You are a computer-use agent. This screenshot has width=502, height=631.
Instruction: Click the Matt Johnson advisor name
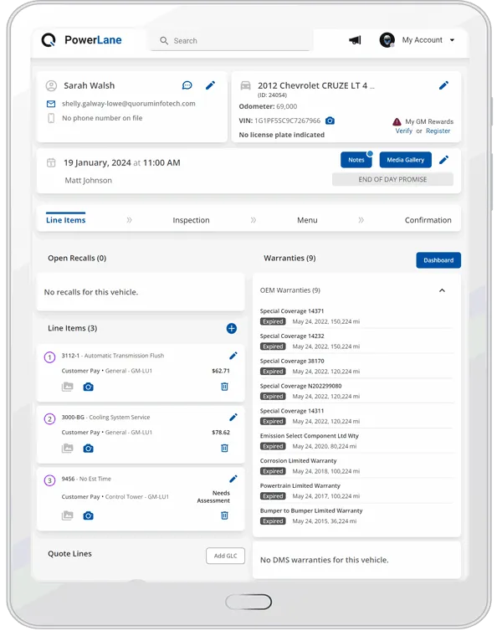point(89,180)
